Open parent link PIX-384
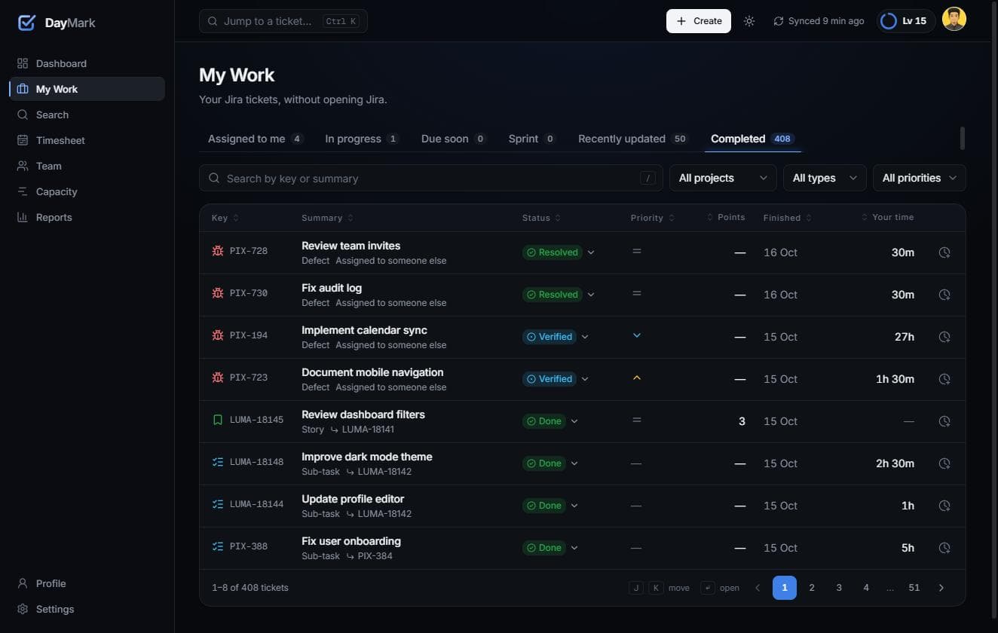The width and height of the screenshot is (998, 633). pos(375,556)
